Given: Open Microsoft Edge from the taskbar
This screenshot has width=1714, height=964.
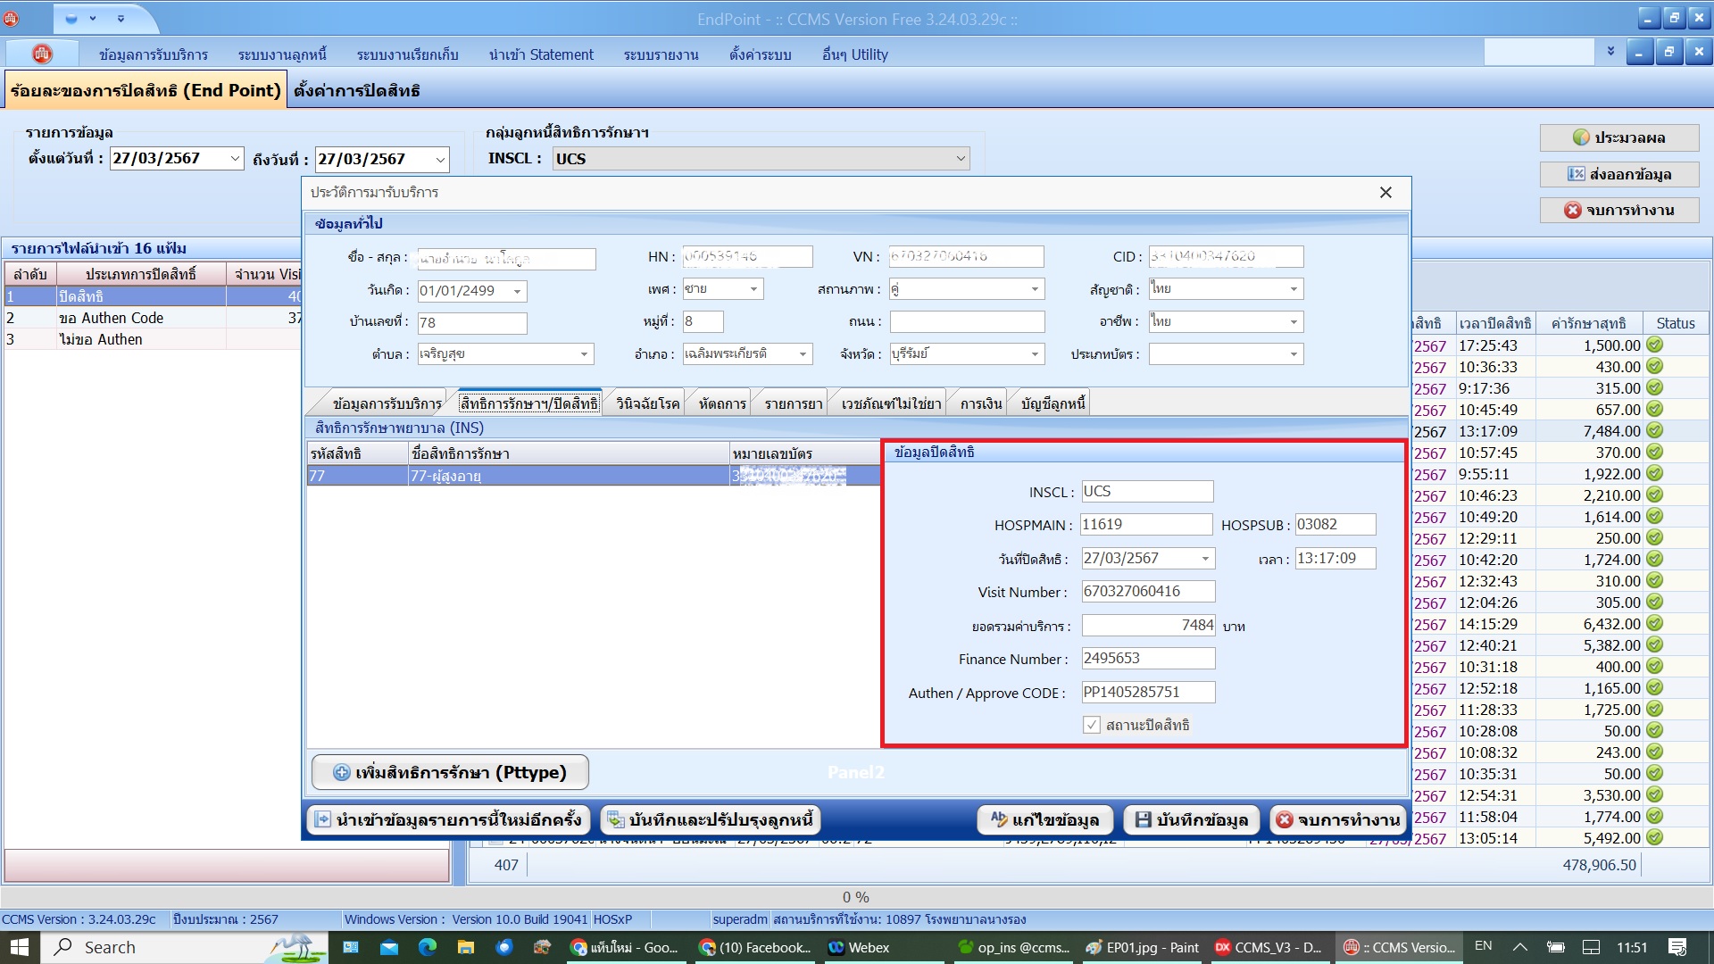Looking at the screenshot, I should [428, 947].
